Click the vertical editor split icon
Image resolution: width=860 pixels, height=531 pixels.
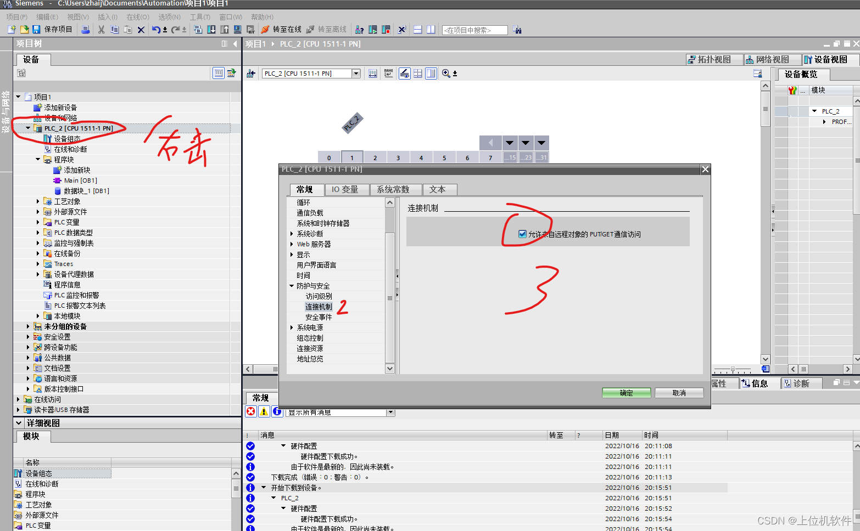click(431, 30)
